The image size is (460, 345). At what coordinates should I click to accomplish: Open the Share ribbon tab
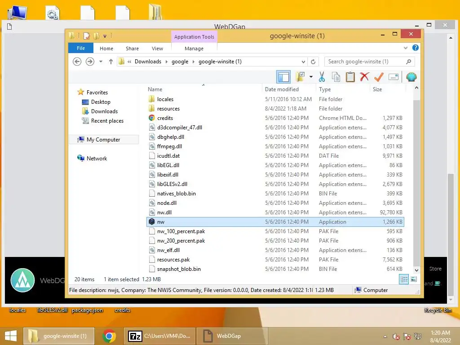pos(132,49)
